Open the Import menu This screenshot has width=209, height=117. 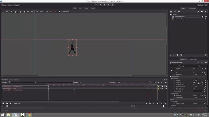(10, 5)
